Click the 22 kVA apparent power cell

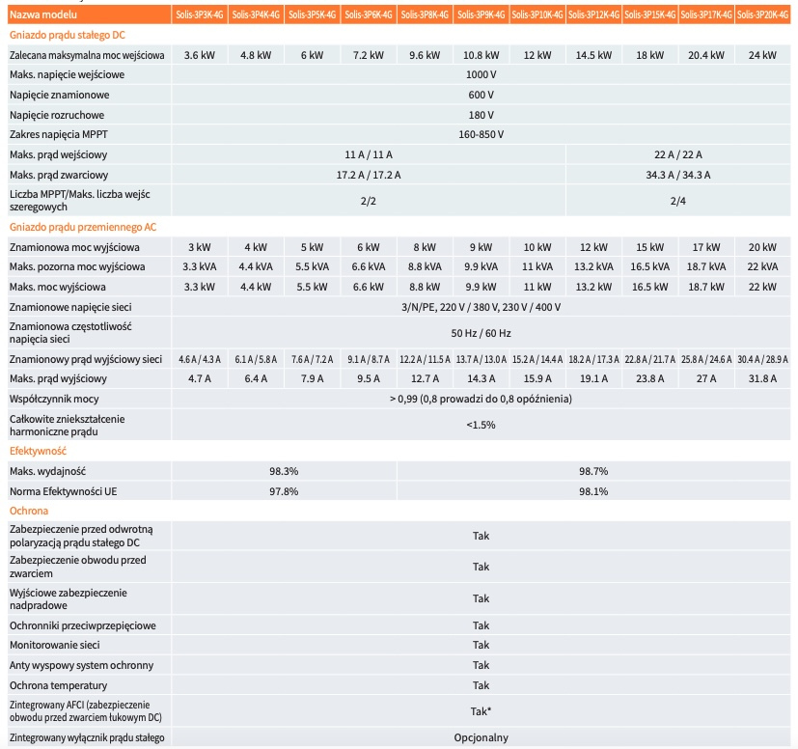coord(762,266)
